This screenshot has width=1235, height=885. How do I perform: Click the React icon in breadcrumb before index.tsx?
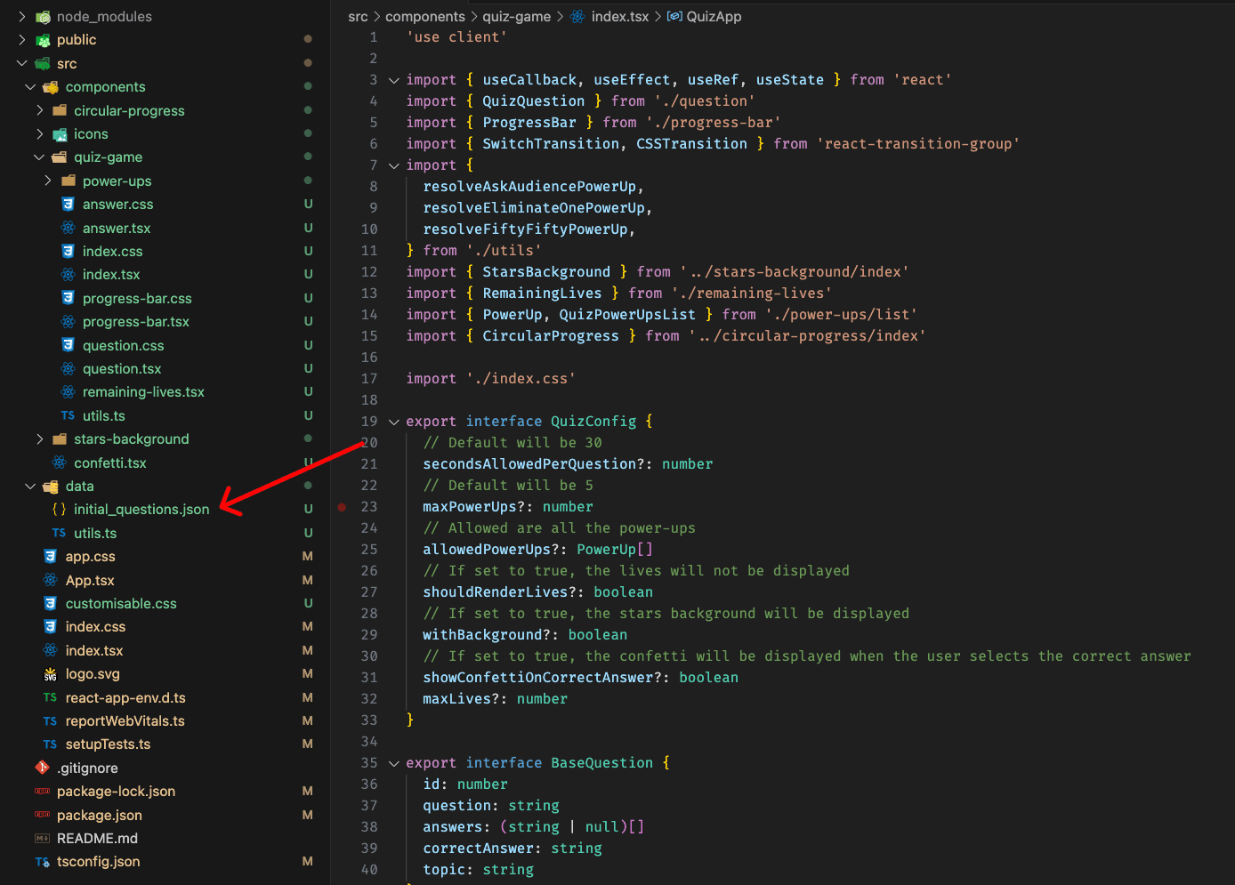pos(577,16)
